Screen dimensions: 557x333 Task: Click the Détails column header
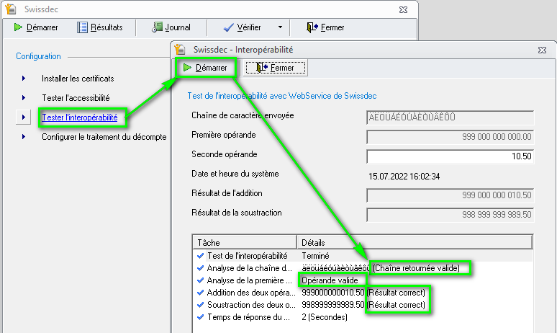[x=415, y=243]
